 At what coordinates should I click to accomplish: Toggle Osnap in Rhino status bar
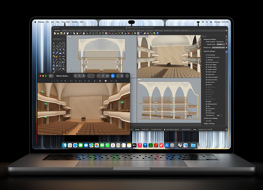pos(137,129)
